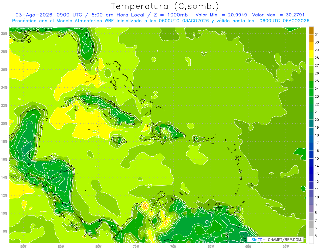This screenshot has width=324, height=250.
Task: Click the legend value 18
Action: tap(317, 135)
